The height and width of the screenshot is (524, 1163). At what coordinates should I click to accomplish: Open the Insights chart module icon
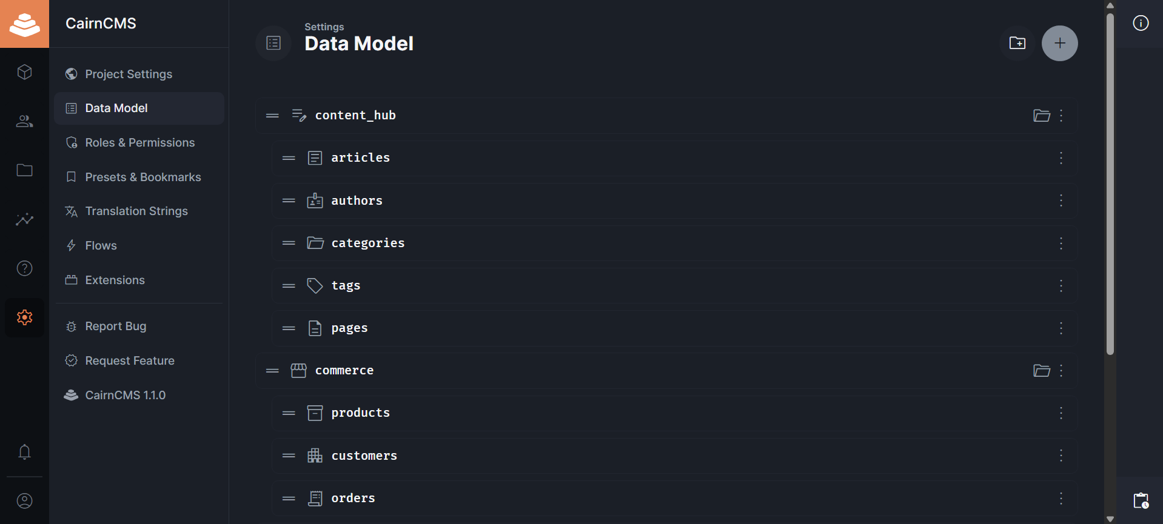point(24,219)
